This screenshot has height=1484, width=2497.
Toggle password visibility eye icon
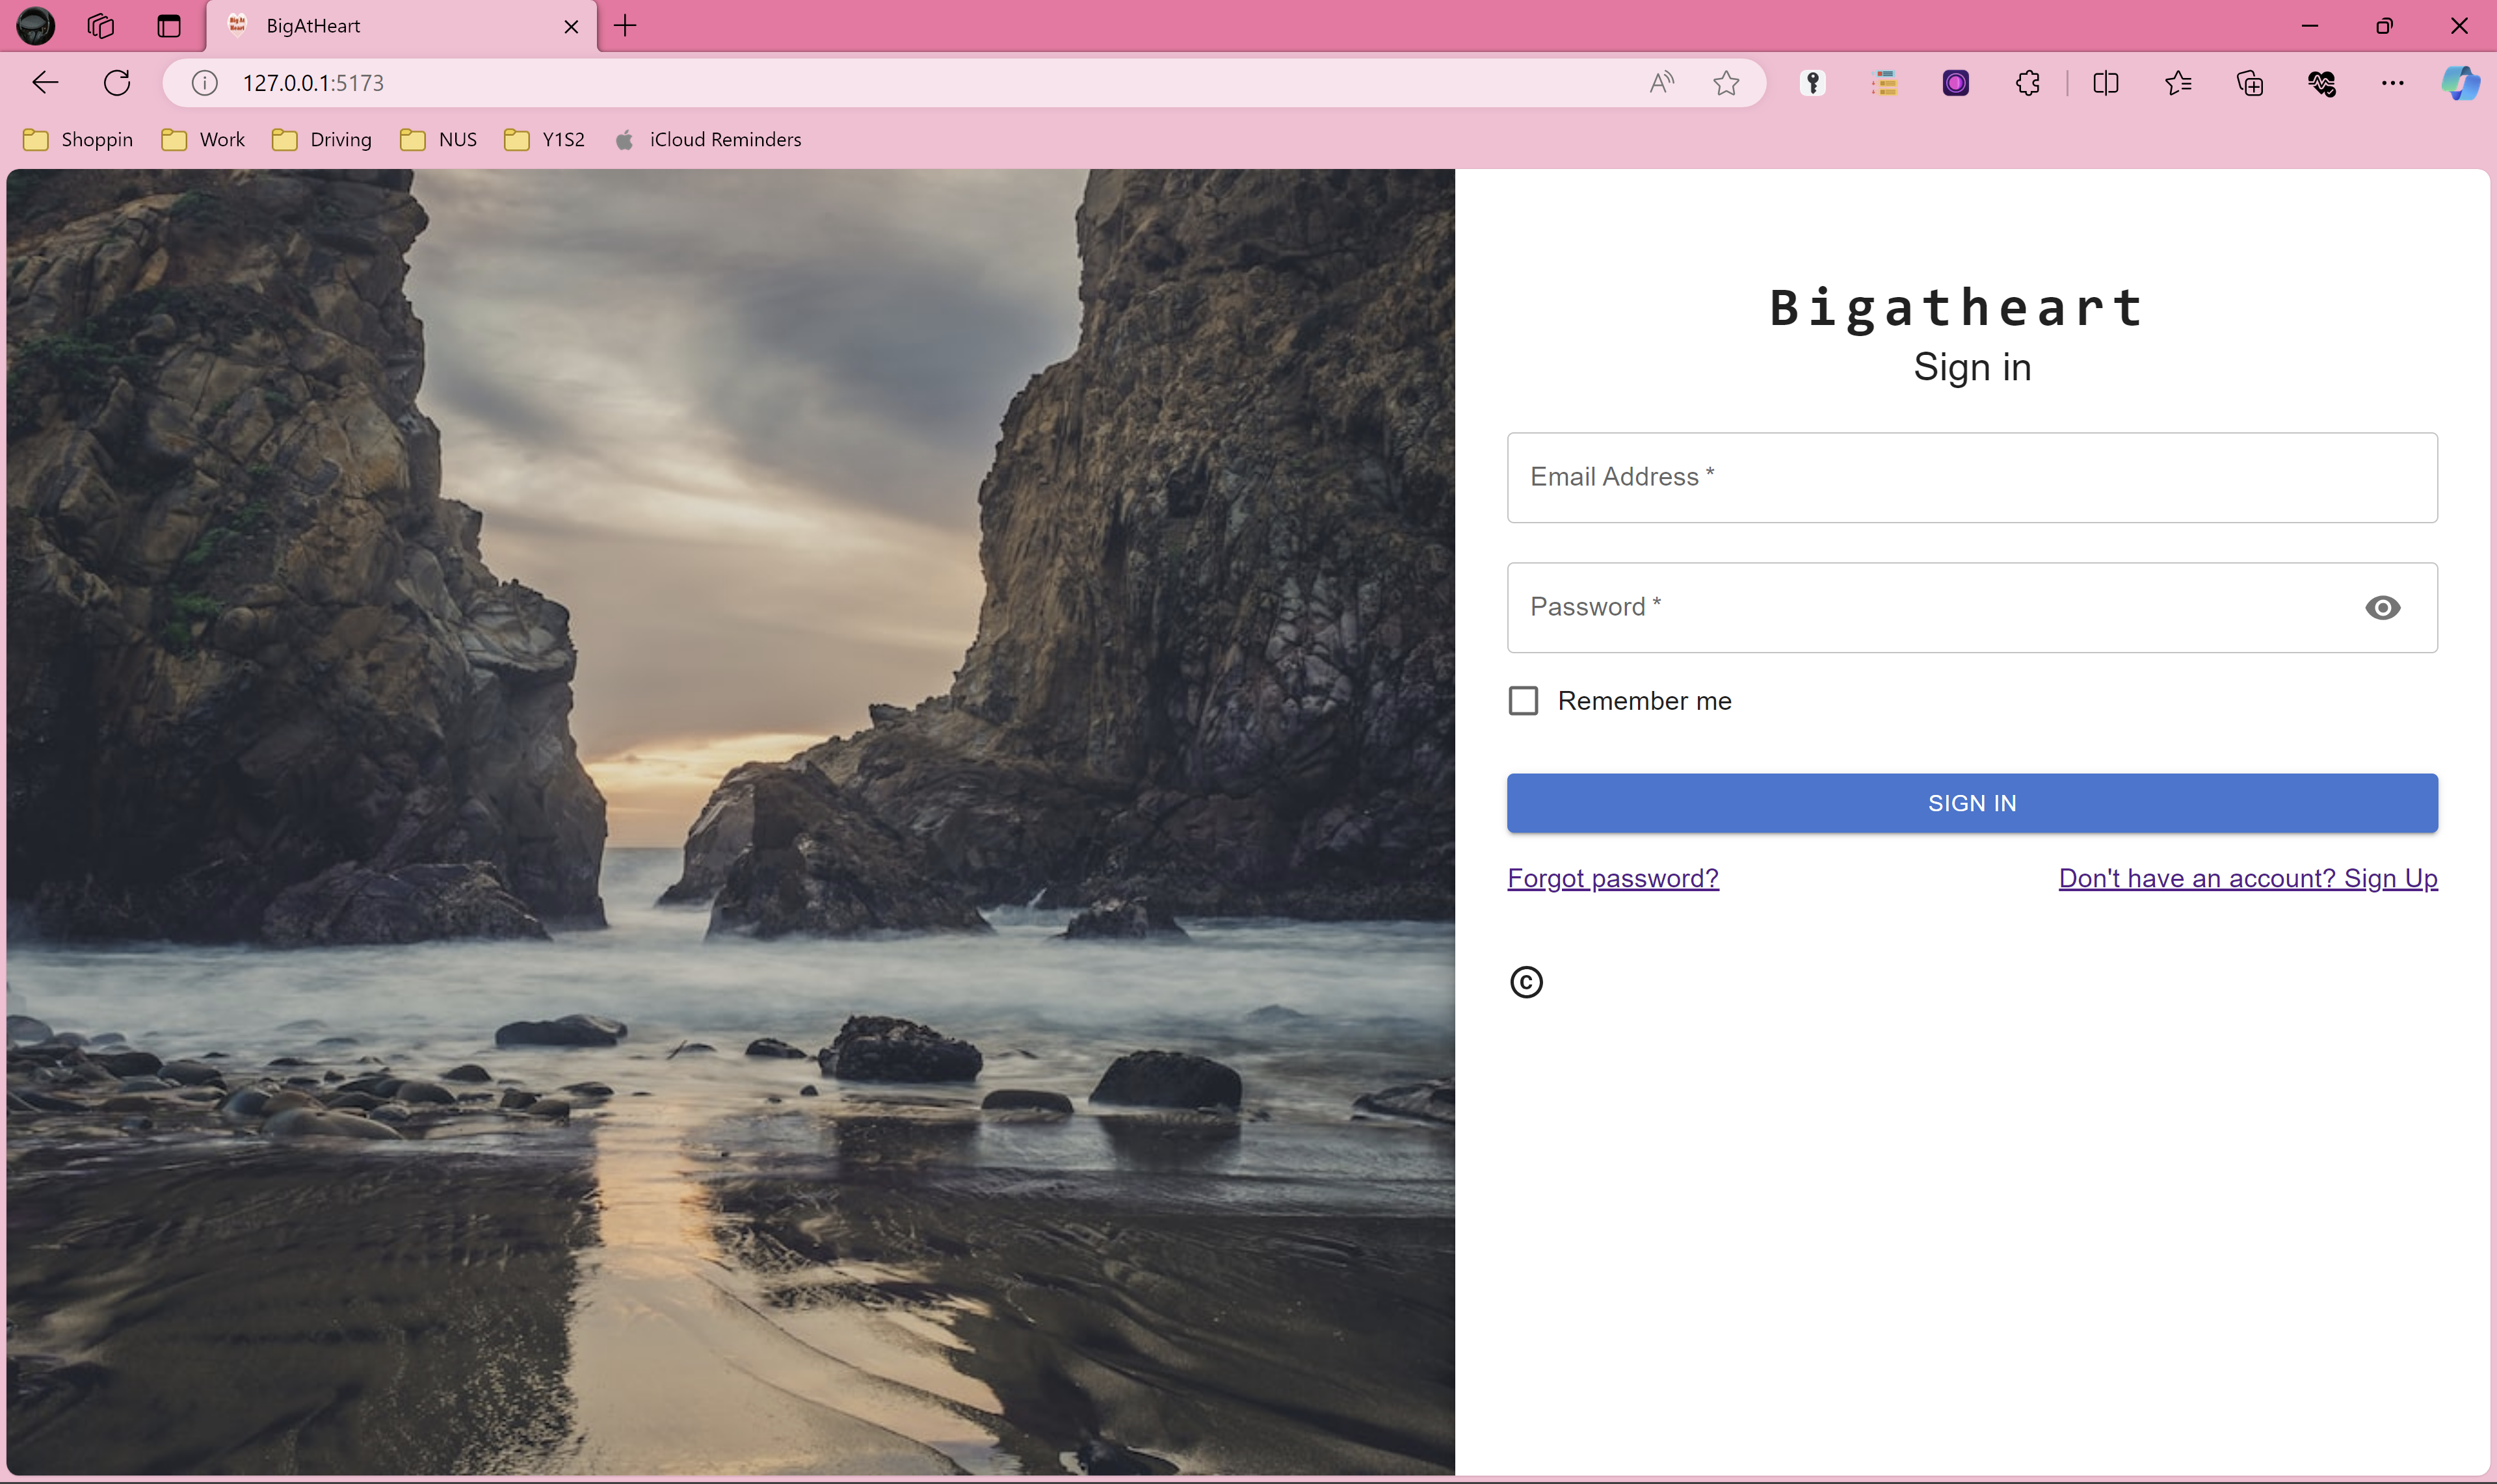pos(2382,607)
